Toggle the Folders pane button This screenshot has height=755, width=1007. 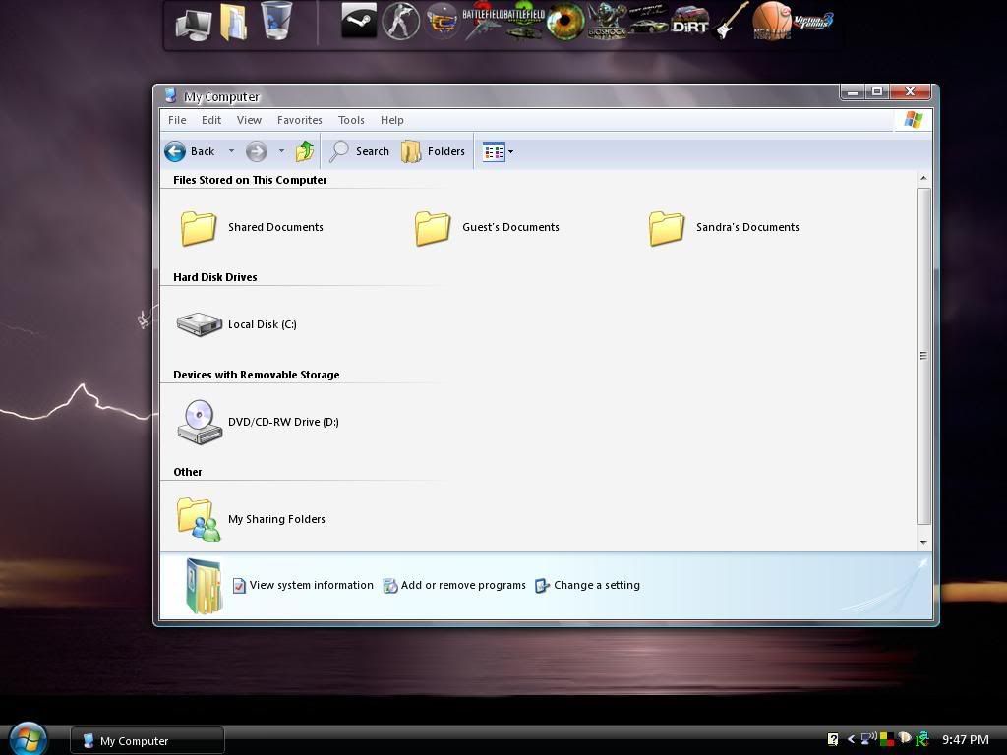click(433, 151)
